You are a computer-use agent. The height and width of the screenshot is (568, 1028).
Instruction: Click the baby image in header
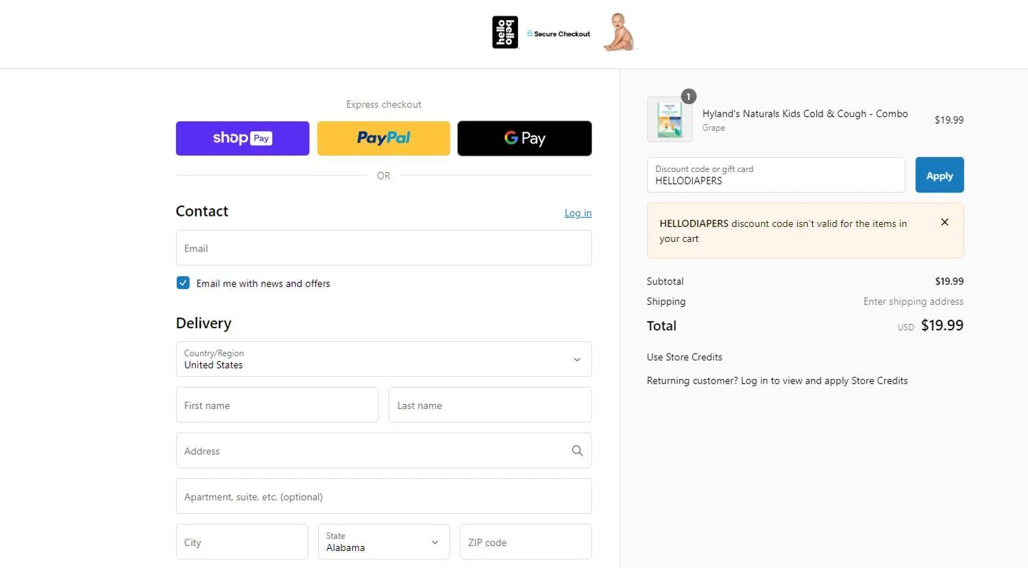pos(620,32)
